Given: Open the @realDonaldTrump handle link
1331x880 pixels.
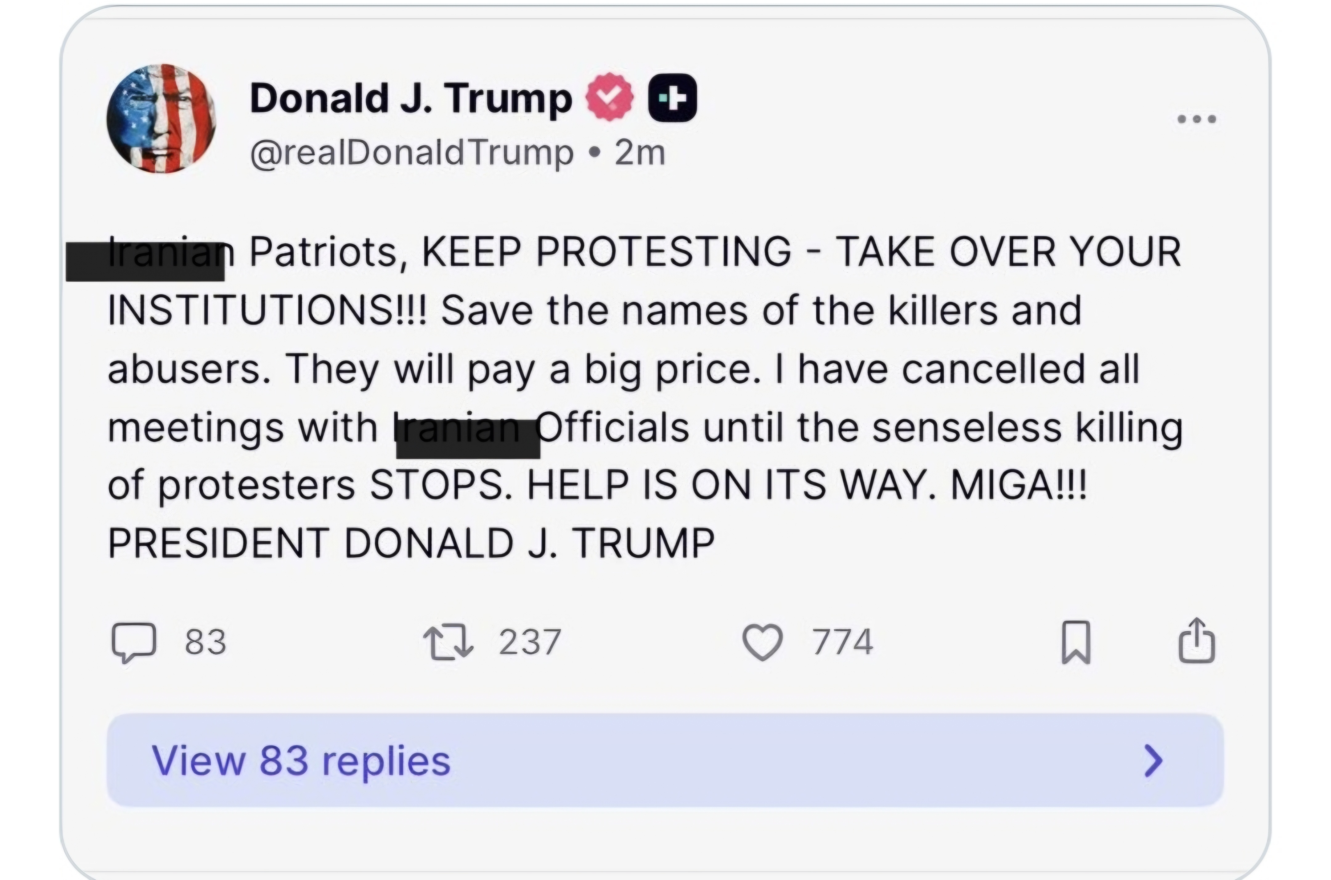Looking at the screenshot, I should click(x=412, y=153).
